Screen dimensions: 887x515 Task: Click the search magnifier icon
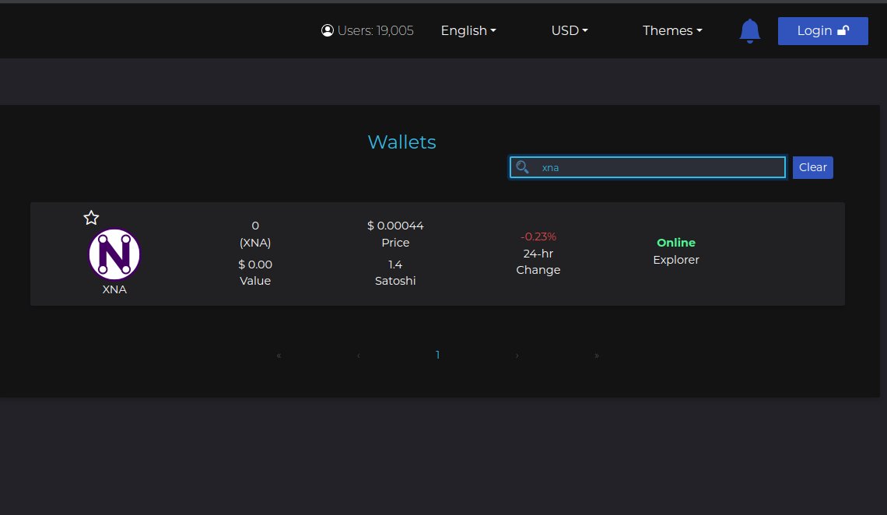tap(522, 167)
